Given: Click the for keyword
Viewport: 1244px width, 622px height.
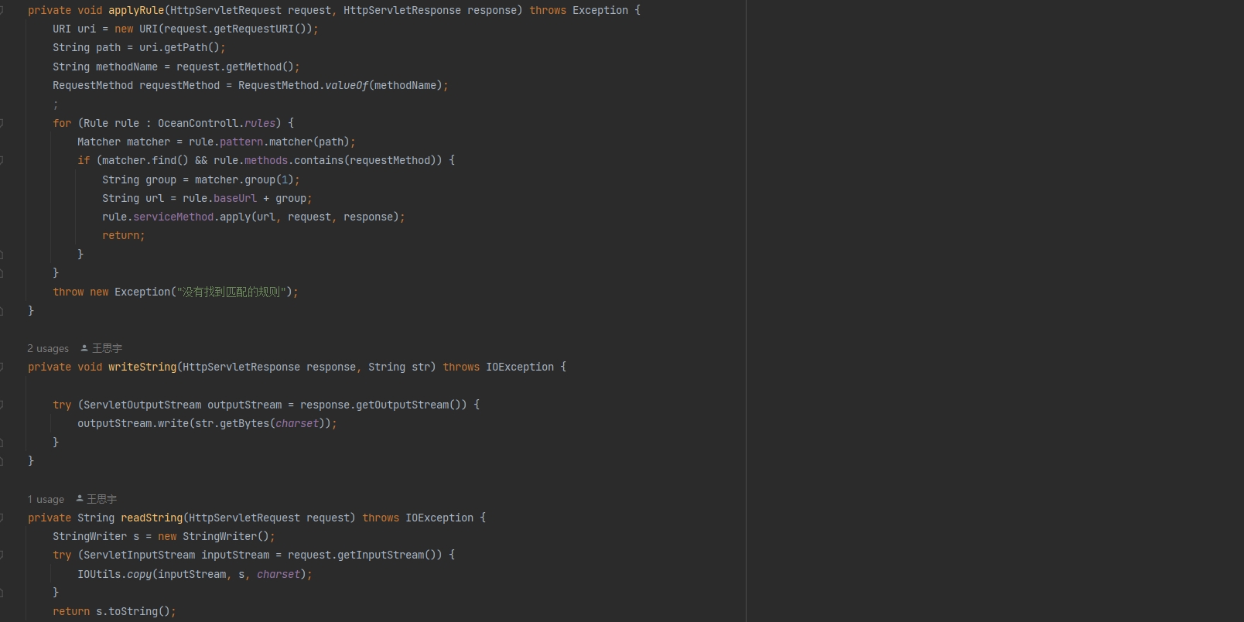Looking at the screenshot, I should click(62, 123).
